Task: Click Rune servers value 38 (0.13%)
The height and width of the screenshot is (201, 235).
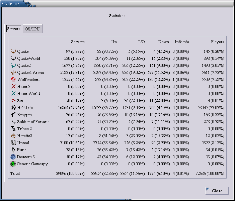Action: click(x=75, y=150)
